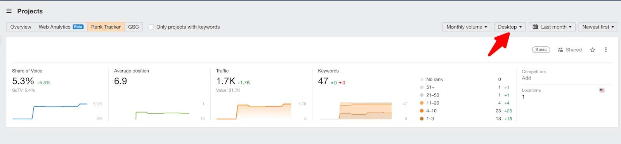Click the 11–20 orange legend dot
This screenshot has width=621, height=144.
[422, 103]
